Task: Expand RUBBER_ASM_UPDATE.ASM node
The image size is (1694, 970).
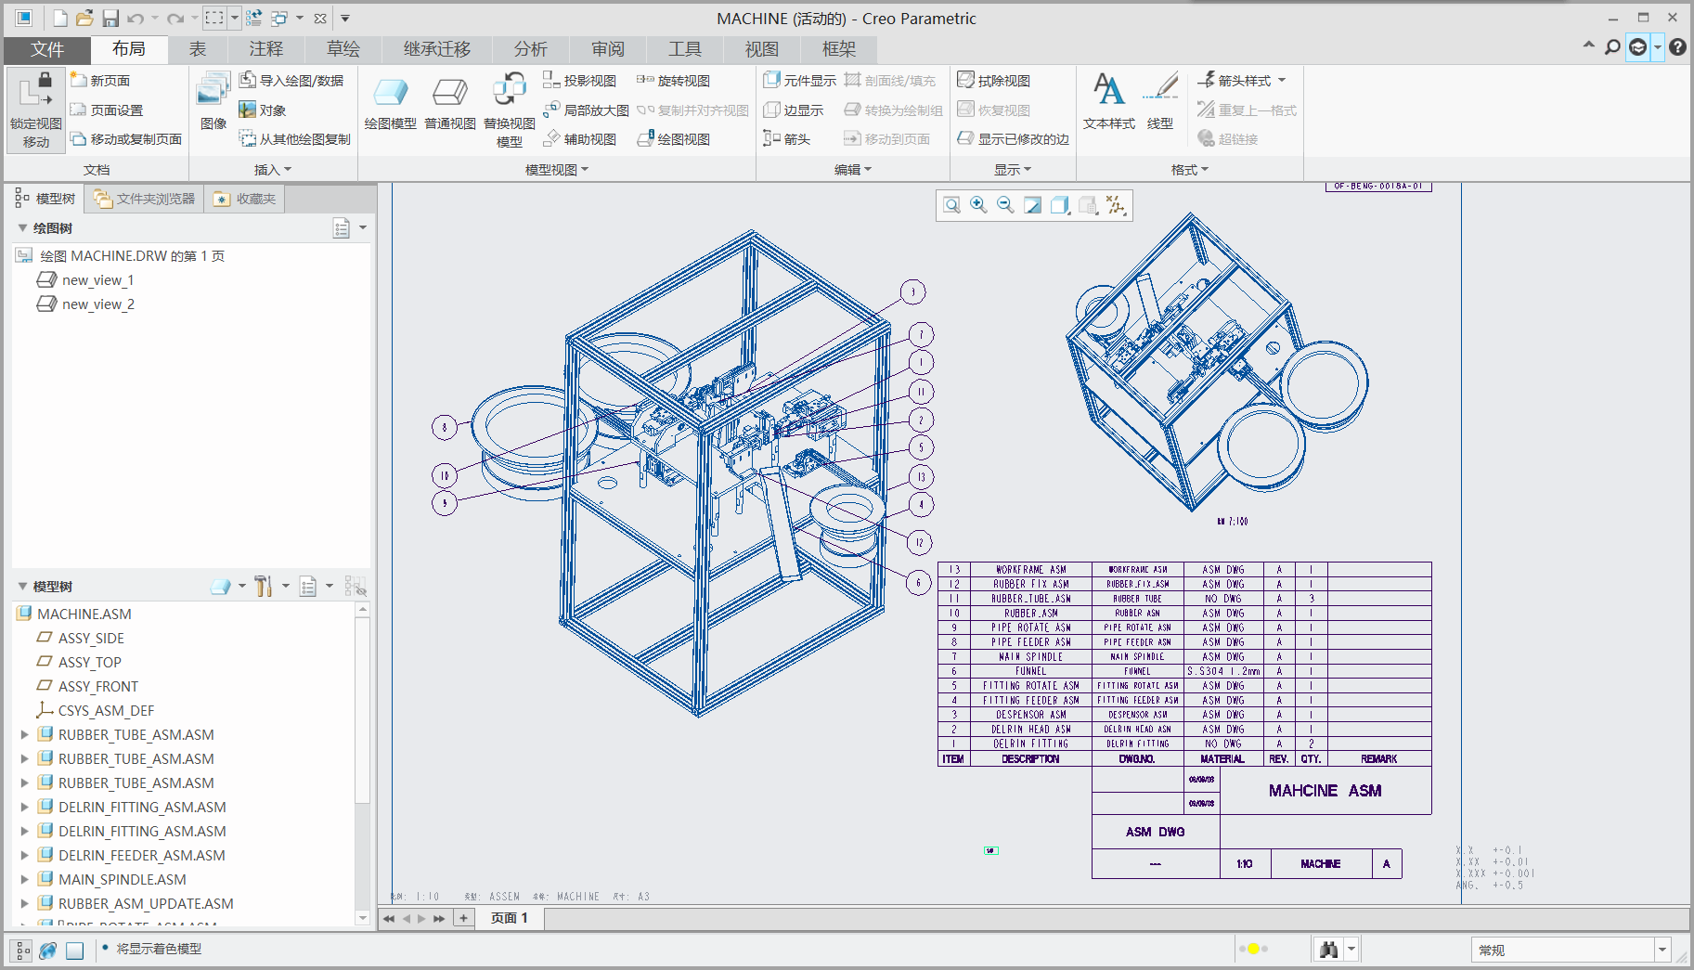Action: click(x=25, y=903)
